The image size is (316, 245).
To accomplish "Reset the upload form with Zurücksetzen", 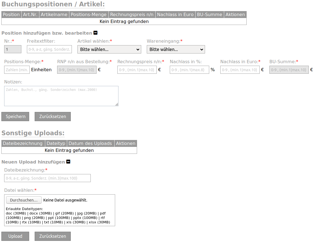I will coord(53,236).
